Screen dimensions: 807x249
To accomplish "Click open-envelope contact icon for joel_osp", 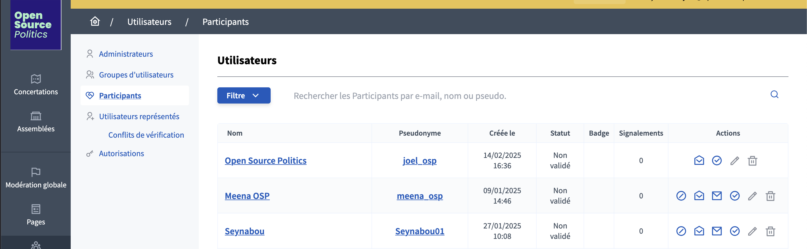I will click(x=699, y=161).
